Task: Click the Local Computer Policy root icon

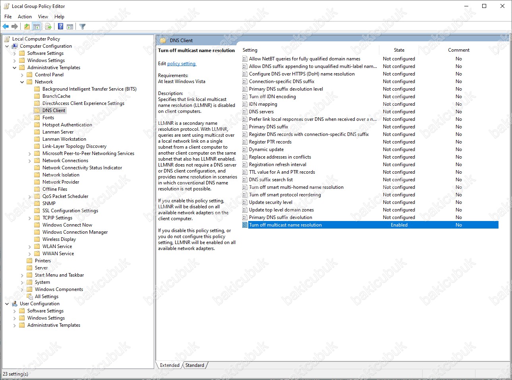Action: click(7, 39)
